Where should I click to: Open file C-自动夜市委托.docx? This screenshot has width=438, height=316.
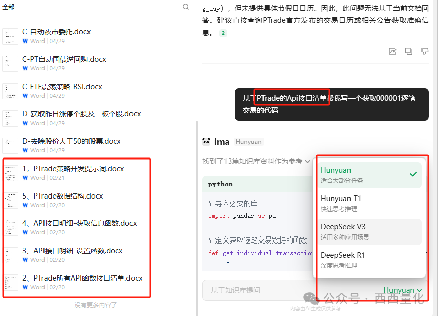click(57, 32)
